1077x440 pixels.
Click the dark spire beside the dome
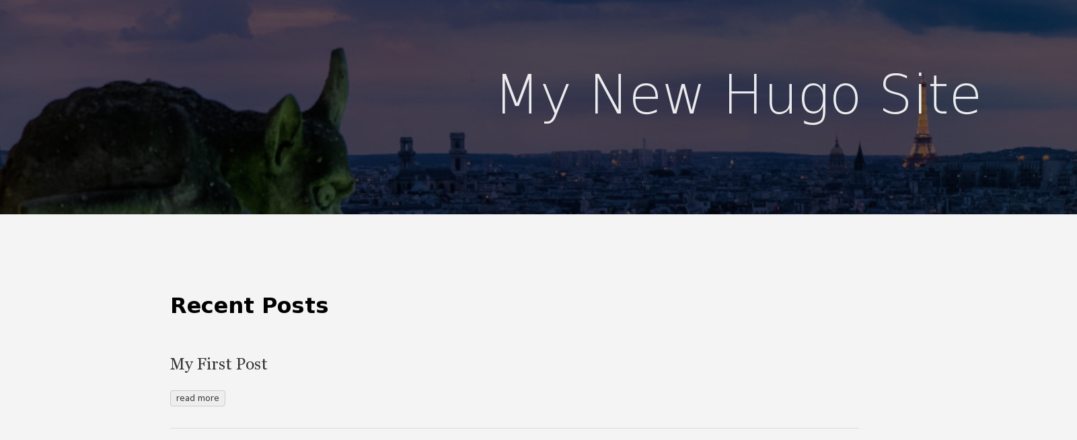(860, 158)
